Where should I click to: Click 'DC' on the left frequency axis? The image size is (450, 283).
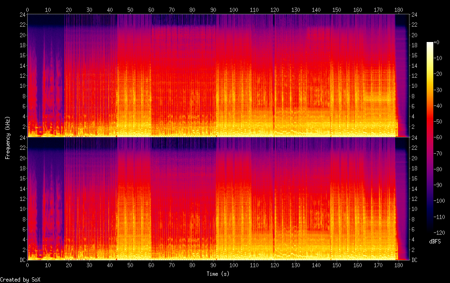click(x=23, y=260)
